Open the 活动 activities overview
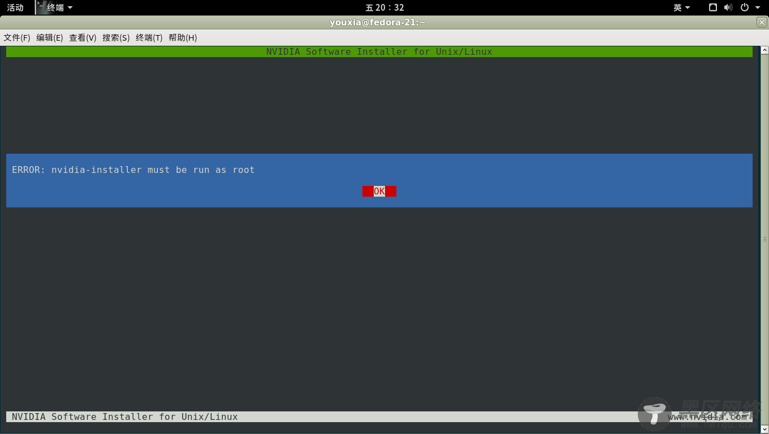769x434 pixels. [15, 7]
